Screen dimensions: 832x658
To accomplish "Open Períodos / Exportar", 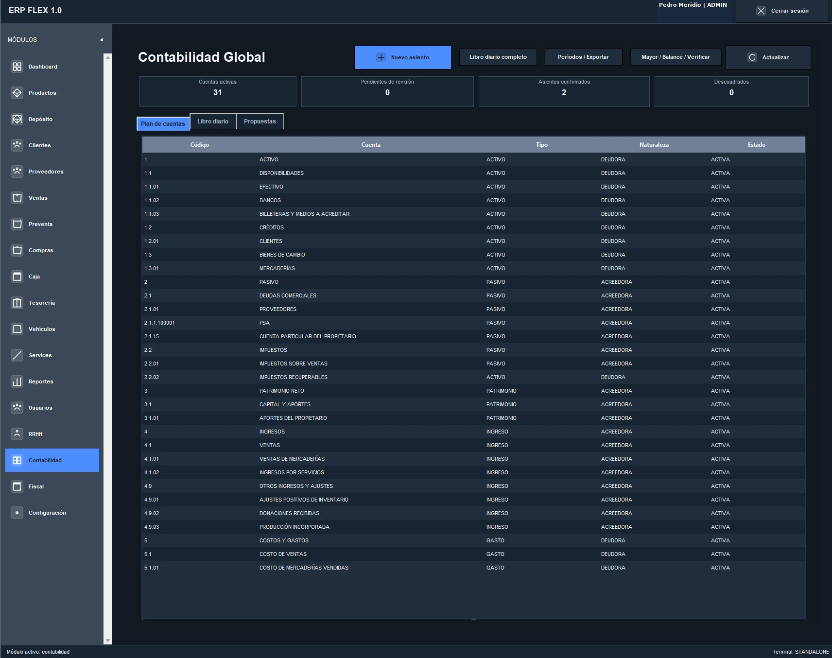I will [x=583, y=57].
